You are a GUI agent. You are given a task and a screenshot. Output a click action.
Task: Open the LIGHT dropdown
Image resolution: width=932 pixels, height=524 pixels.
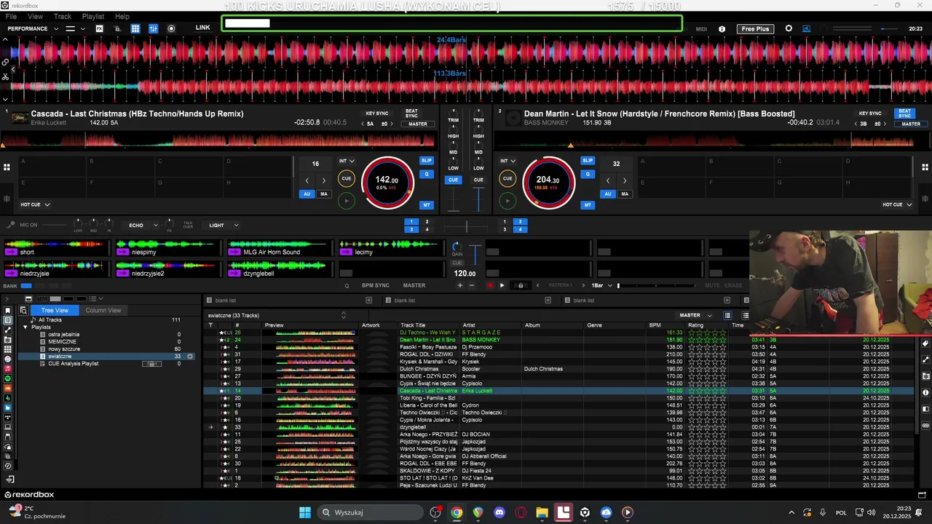224,225
